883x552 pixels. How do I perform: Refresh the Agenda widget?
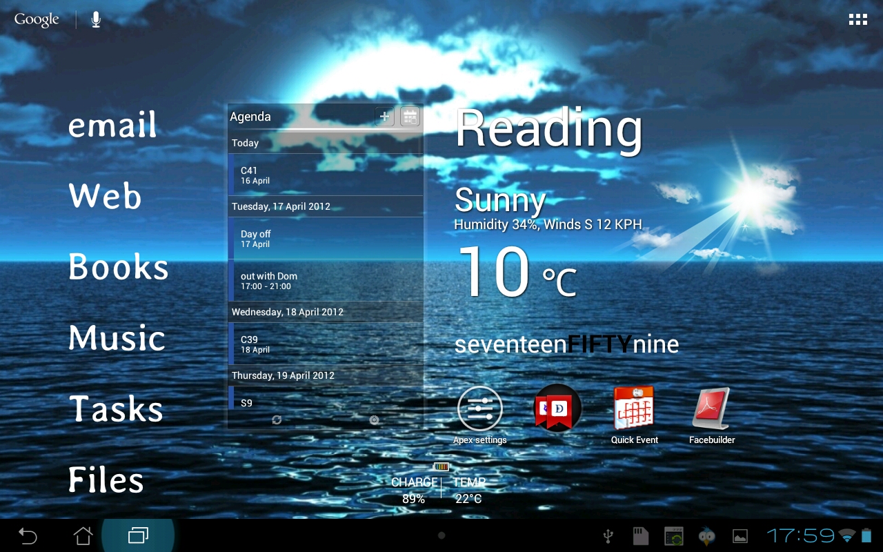(277, 420)
